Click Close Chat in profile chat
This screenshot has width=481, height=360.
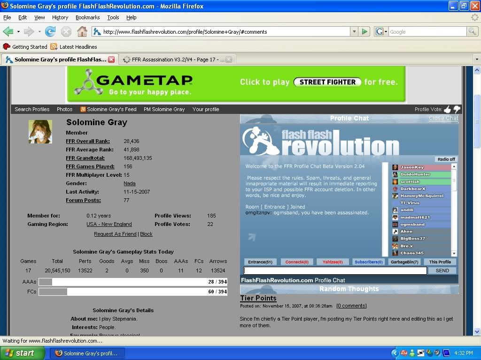(x=443, y=119)
